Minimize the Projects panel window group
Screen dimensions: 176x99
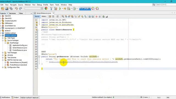pyautogui.click(x=31, y=13)
